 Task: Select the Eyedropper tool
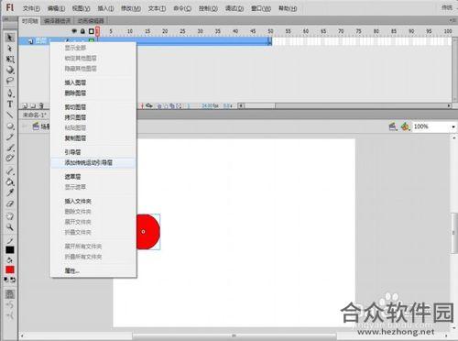(10, 192)
